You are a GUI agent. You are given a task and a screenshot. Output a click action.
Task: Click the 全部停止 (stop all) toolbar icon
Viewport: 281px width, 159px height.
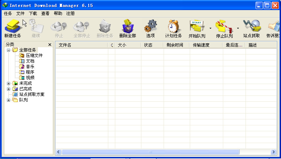coord(82,28)
